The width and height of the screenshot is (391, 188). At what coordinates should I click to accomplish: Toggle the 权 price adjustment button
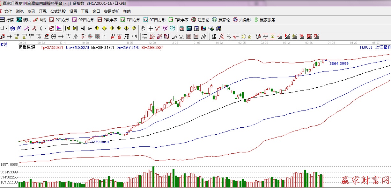click(51, 28)
